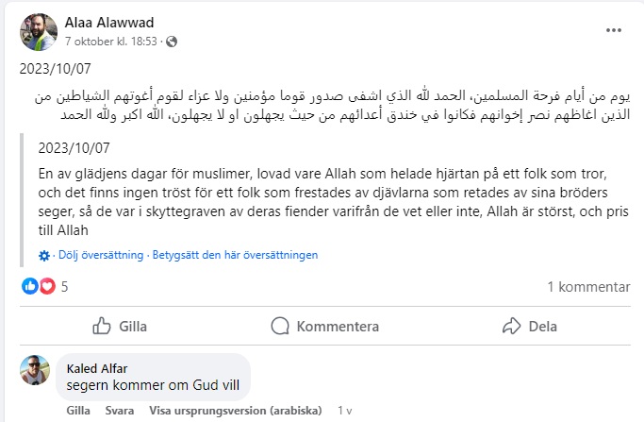
Task: Like the comment with Gilla under Kaled Alfar
Action: [x=79, y=411]
